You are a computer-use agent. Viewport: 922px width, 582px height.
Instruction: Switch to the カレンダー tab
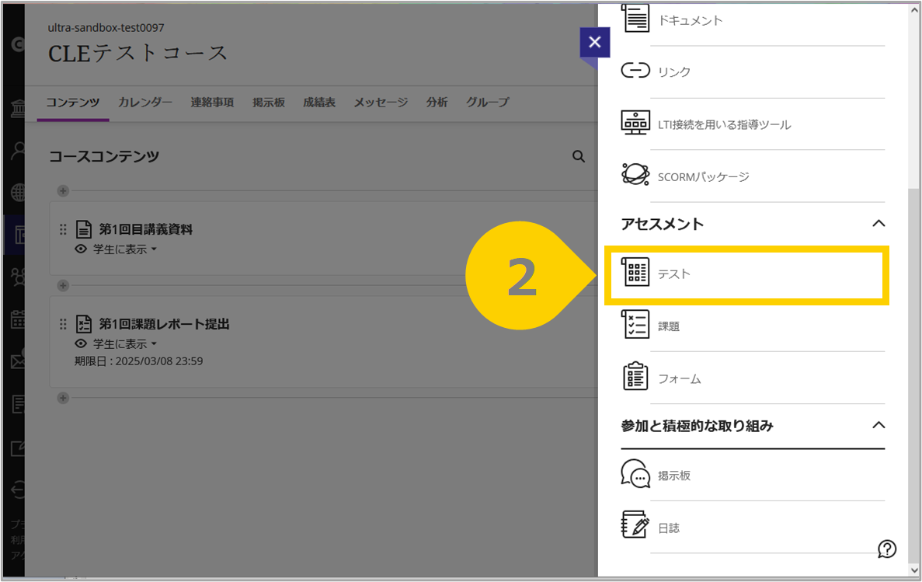tap(145, 103)
